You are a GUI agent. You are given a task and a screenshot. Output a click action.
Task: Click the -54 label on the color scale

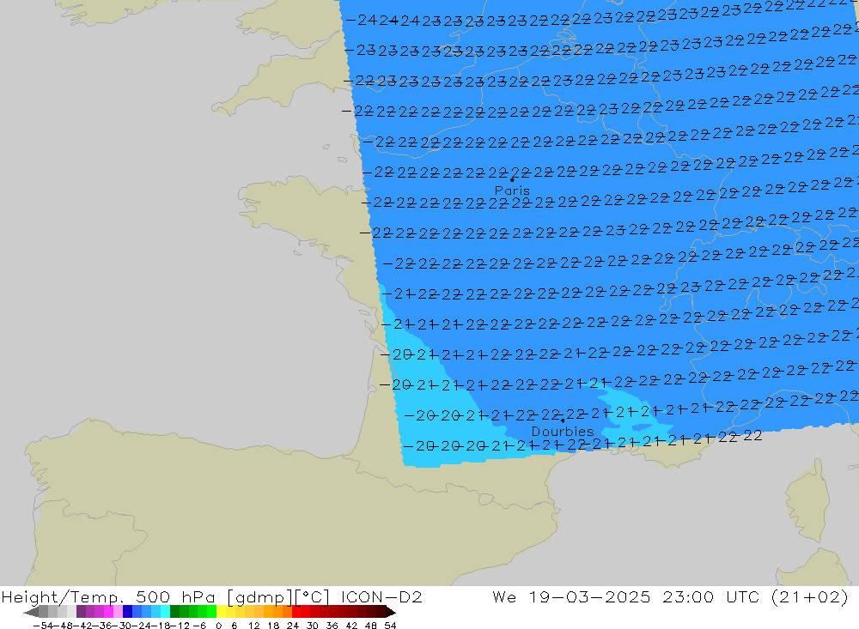click(43, 626)
